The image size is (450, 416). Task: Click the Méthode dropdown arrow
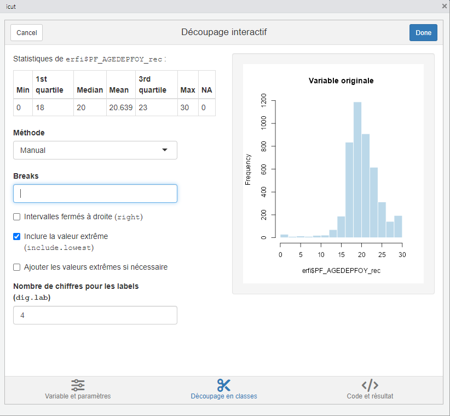(165, 150)
